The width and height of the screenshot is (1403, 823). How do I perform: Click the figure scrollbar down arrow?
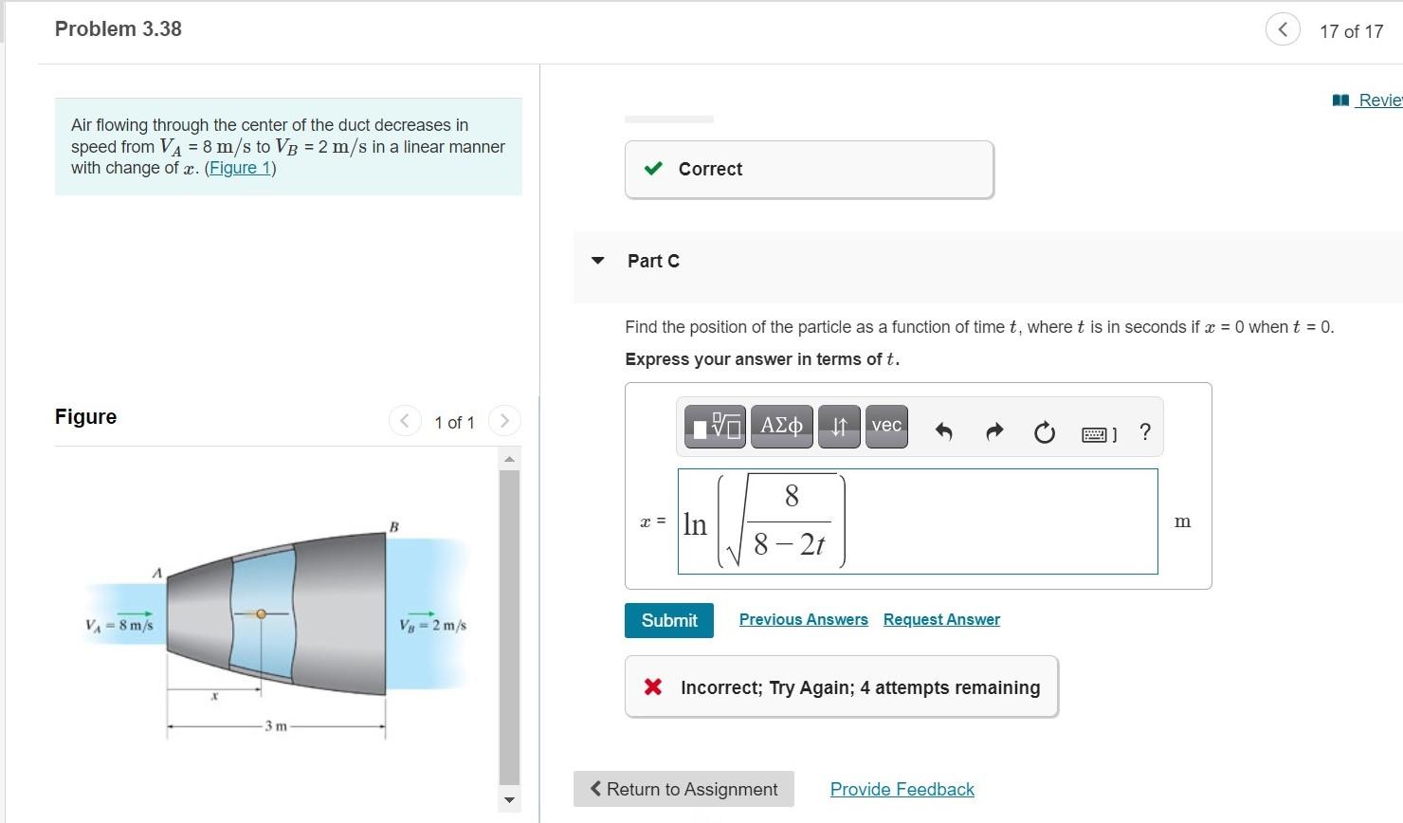click(x=510, y=800)
